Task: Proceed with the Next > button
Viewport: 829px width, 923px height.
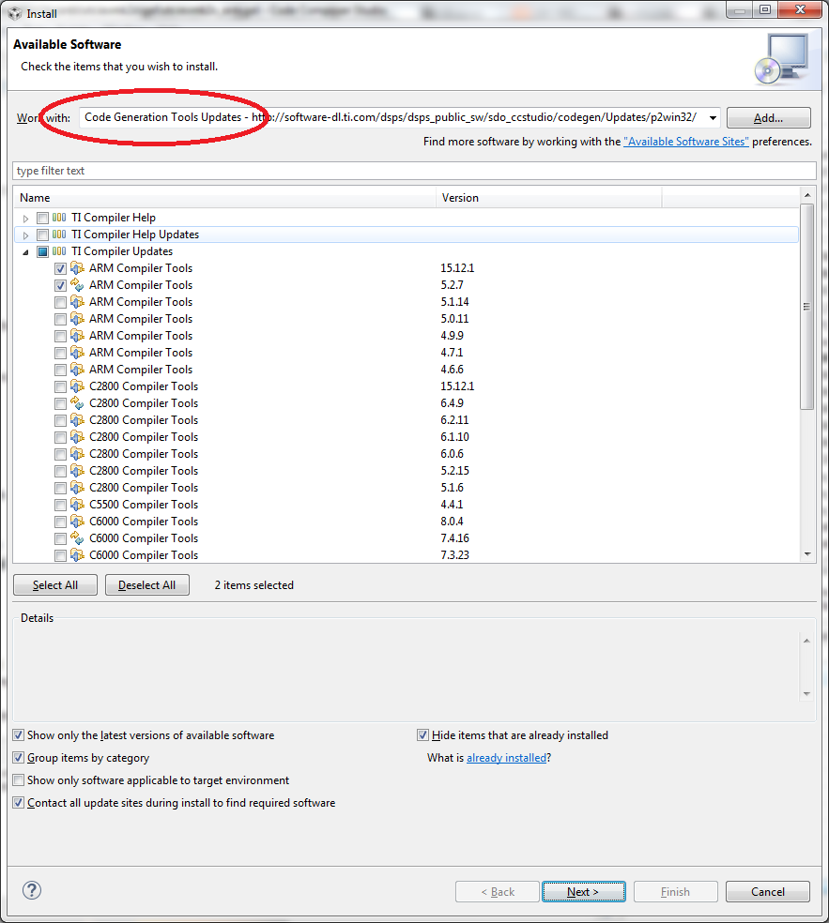Action: click(583, 892)
